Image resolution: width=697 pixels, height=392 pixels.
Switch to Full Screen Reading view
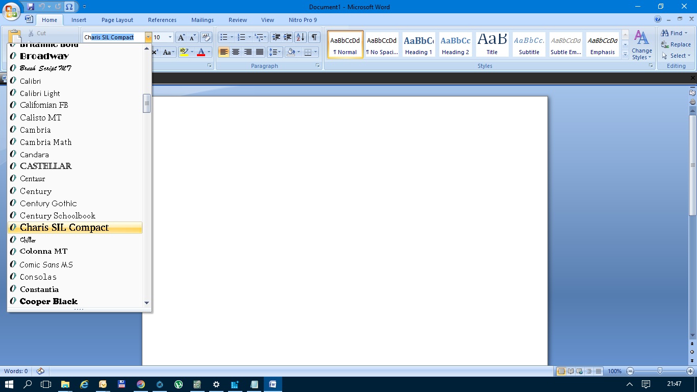[x=570, y=371]
